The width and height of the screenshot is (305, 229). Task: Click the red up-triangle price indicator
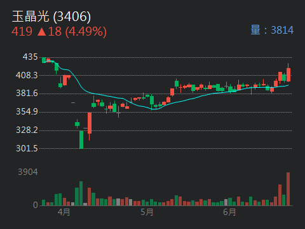tap(42, 32)
